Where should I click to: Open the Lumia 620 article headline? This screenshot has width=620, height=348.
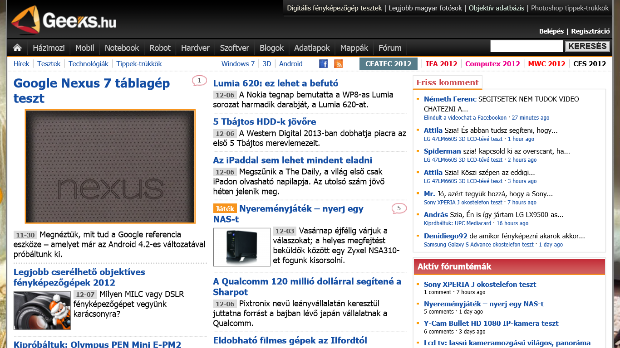[x=276, y=83]
